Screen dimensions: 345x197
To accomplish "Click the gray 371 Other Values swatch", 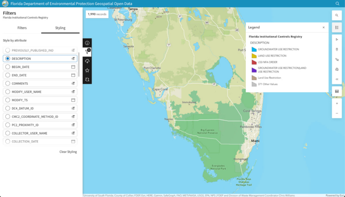I will (x=254, y=84).
